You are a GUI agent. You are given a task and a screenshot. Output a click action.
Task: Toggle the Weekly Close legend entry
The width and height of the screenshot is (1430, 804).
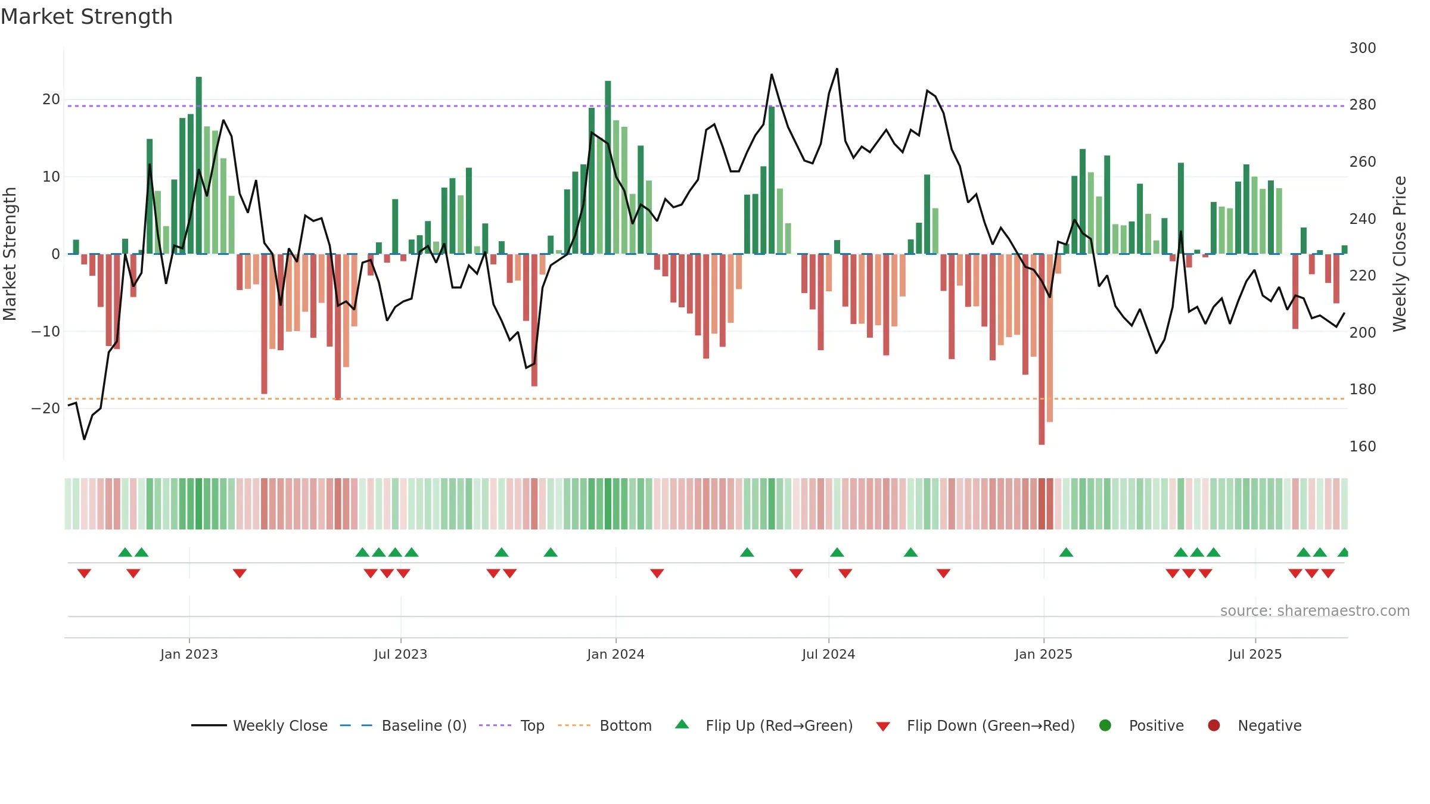(259, 725)
